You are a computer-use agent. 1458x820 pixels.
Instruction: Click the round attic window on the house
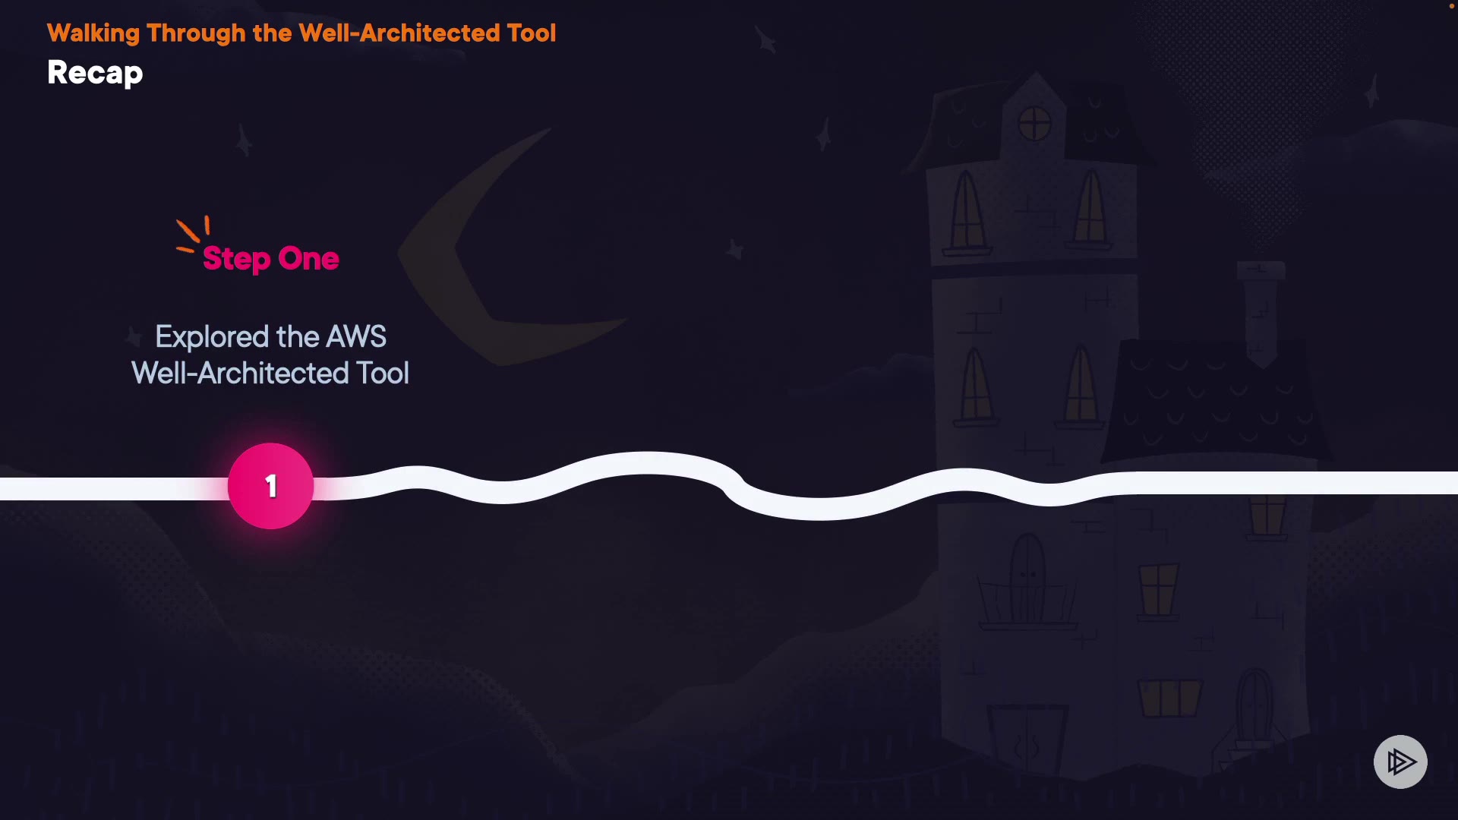1034,124
